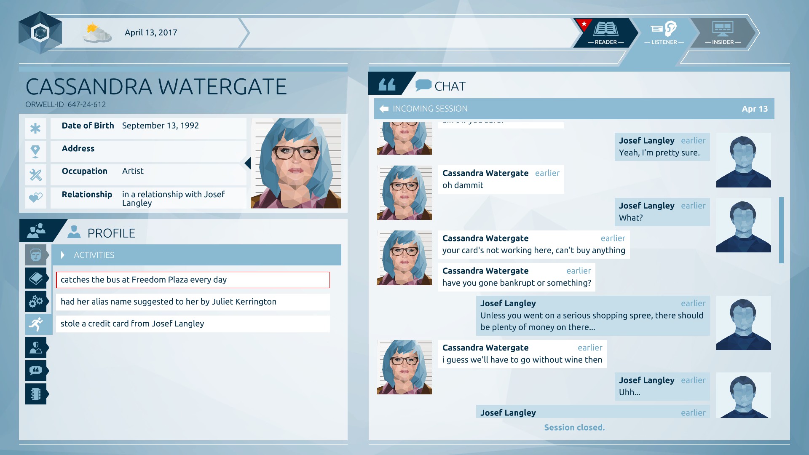The image size is (809, 455).
Task: Open the Reader tab
Action: tap(605, 33)
